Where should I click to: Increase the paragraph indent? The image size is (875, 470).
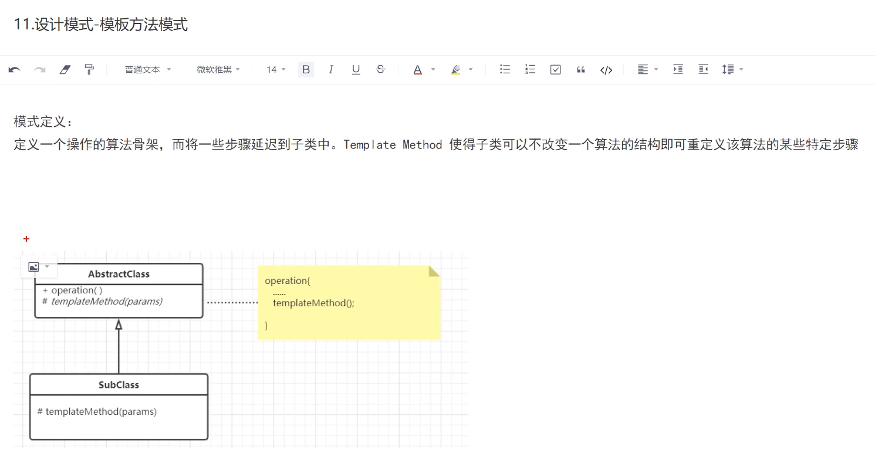(x=678, y=70)
